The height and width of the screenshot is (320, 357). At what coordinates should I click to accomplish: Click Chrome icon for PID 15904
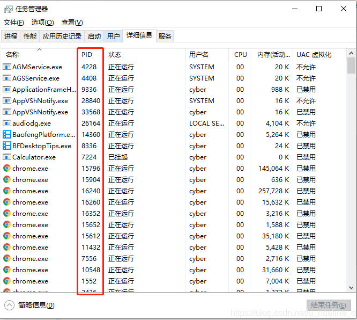7,180
